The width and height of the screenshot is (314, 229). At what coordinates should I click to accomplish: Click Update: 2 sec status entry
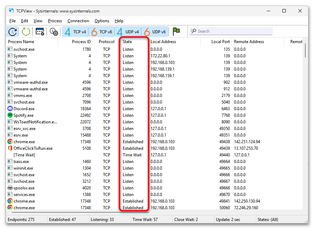coord(228,220)
